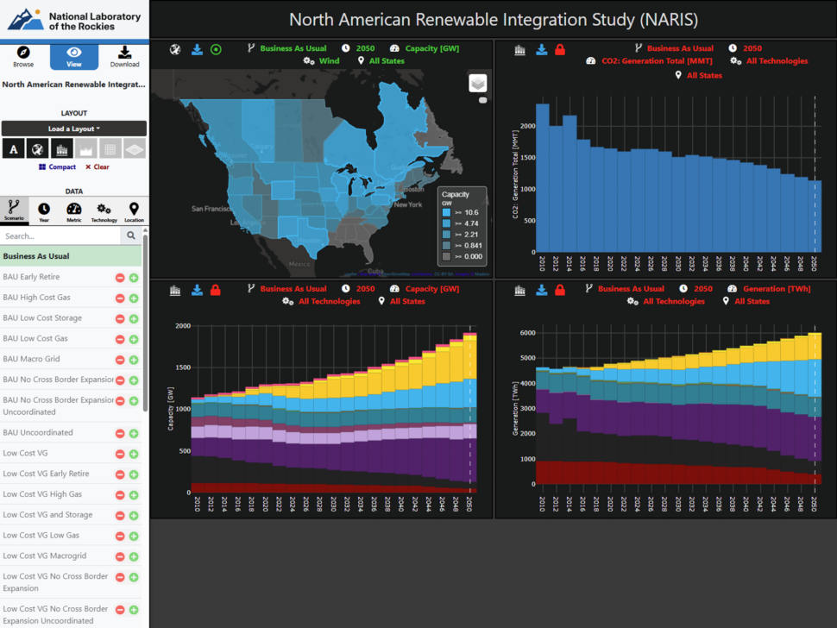Click the search magnifier button
This screenshot has width=837, height=628.
[131, 235]
